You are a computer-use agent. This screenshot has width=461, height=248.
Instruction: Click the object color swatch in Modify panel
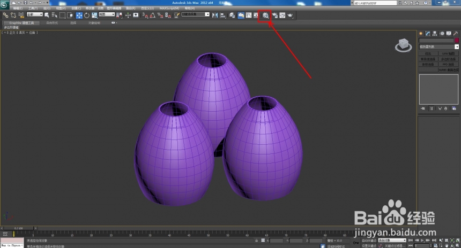pos(457,40)
